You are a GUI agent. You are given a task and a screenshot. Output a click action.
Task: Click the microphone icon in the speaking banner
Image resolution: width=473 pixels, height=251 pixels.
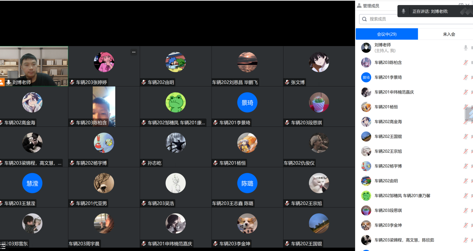pos(403,11)
